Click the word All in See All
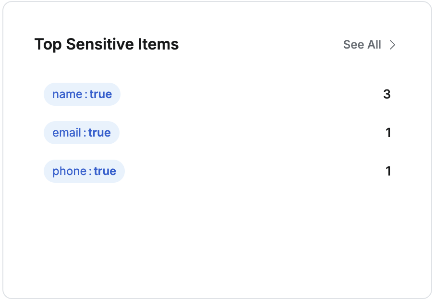 [x=374, y=45]
